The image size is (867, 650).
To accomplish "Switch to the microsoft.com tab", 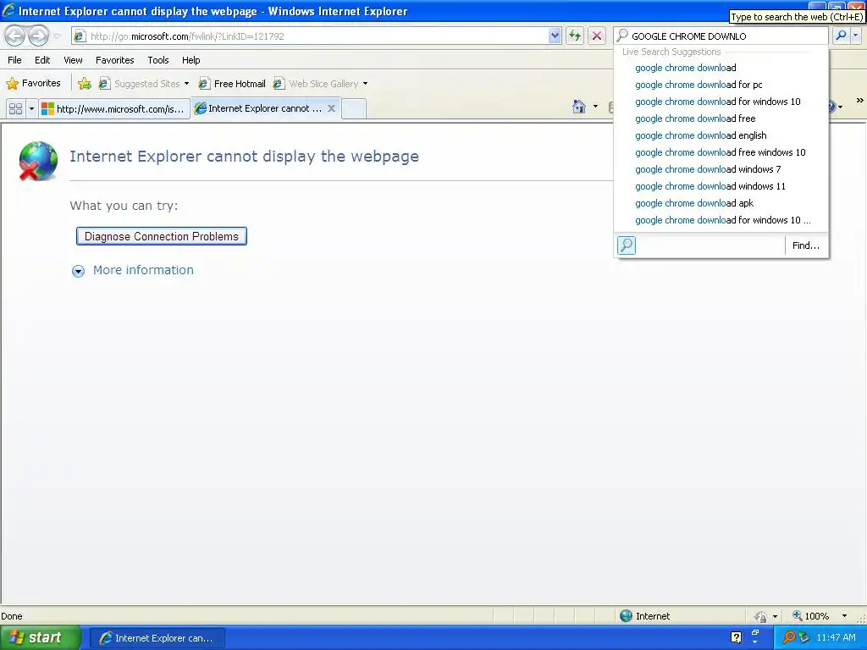I will (x=114, y=109).
